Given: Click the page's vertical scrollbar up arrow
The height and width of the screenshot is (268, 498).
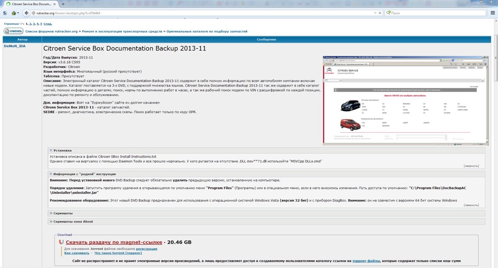Looking at the screenshot, I should [x=496, y=21].
